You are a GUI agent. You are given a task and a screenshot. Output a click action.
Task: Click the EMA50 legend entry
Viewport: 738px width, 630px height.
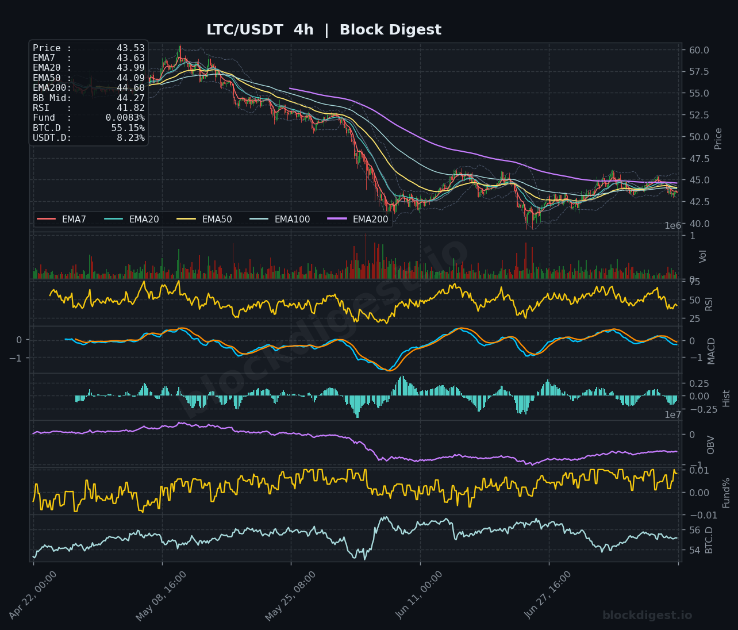pyautogui.click(x=205, y=219)
